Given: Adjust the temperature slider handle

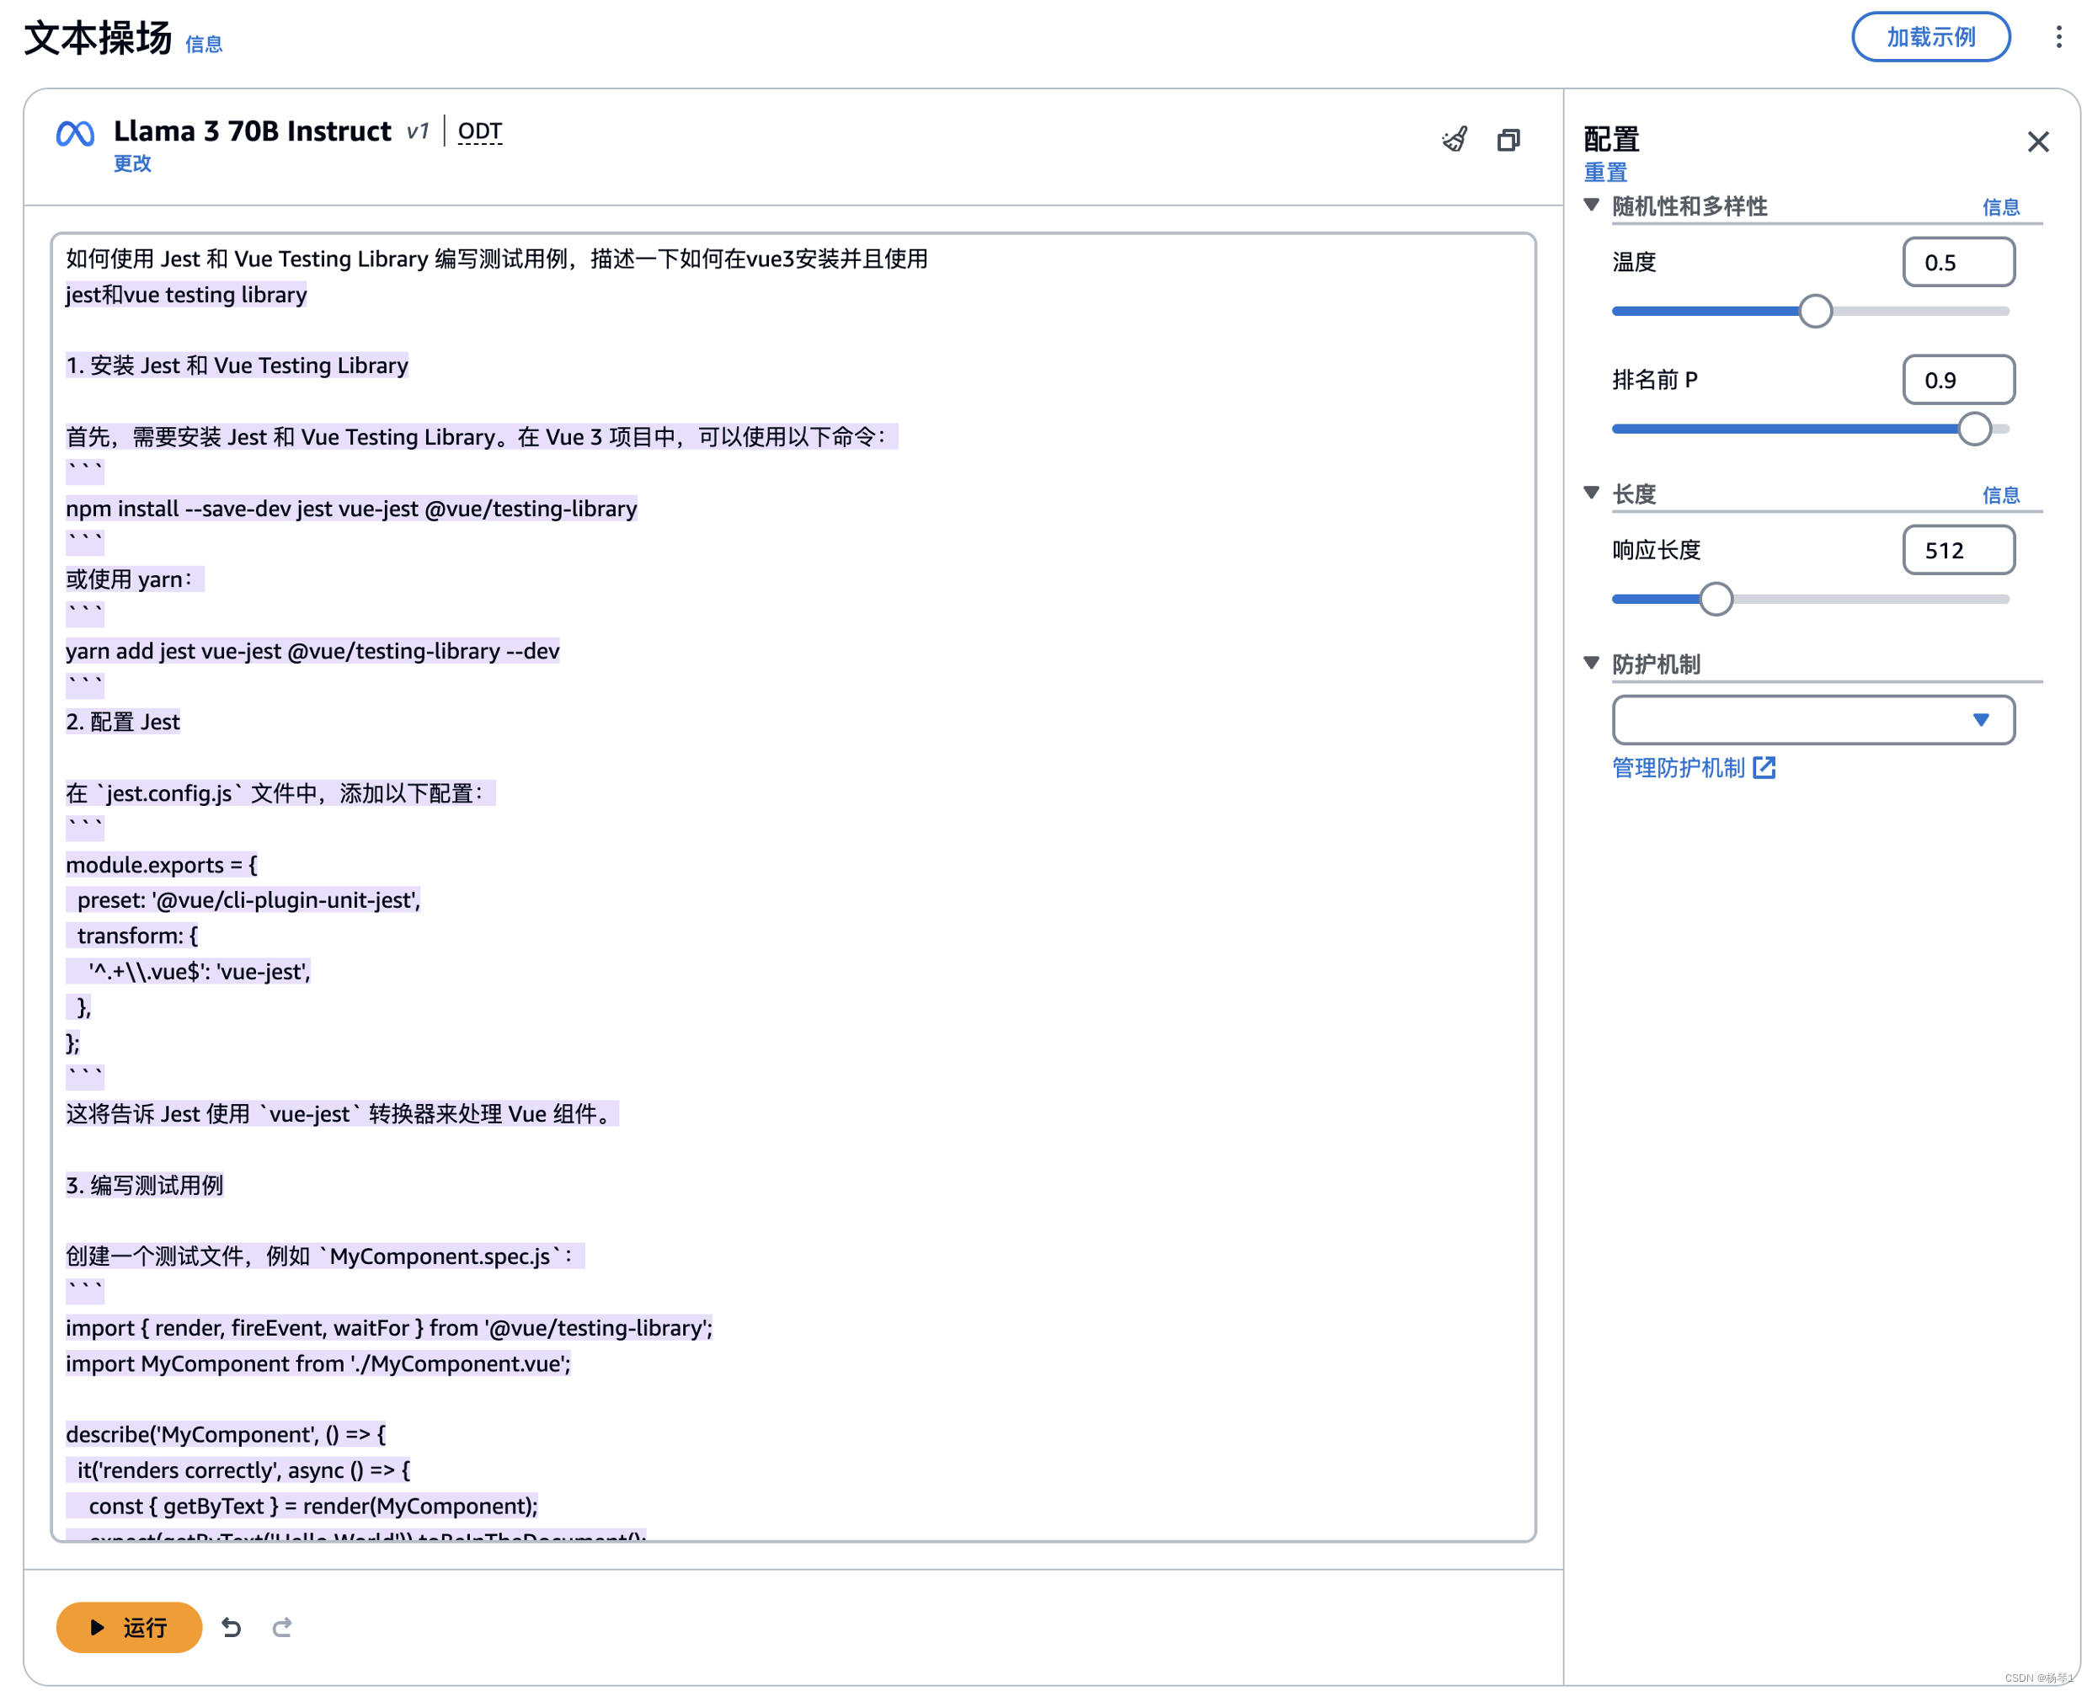Looking at the screenshot, I should coord(1814,312).
